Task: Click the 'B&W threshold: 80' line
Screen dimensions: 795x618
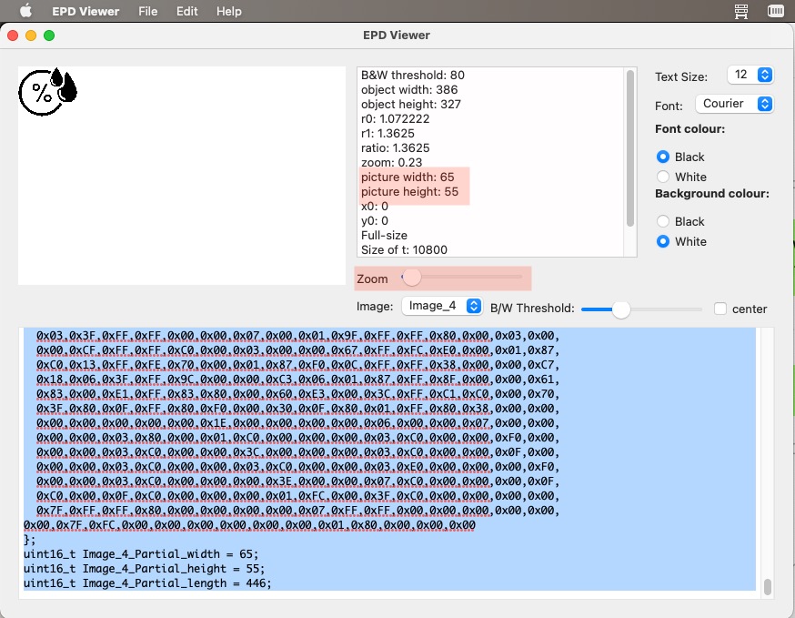Action: pos(413,76)
